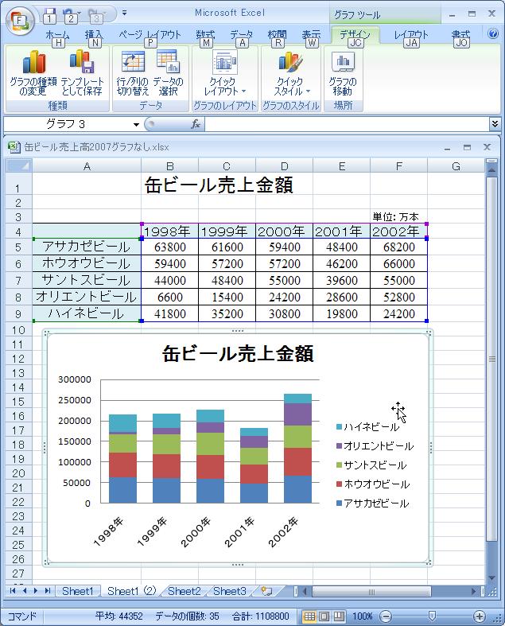The width and height of the screenshot is (505, 626).
Task: Click the chart title 缶ビール売上金額
Action: pos(238,354)
